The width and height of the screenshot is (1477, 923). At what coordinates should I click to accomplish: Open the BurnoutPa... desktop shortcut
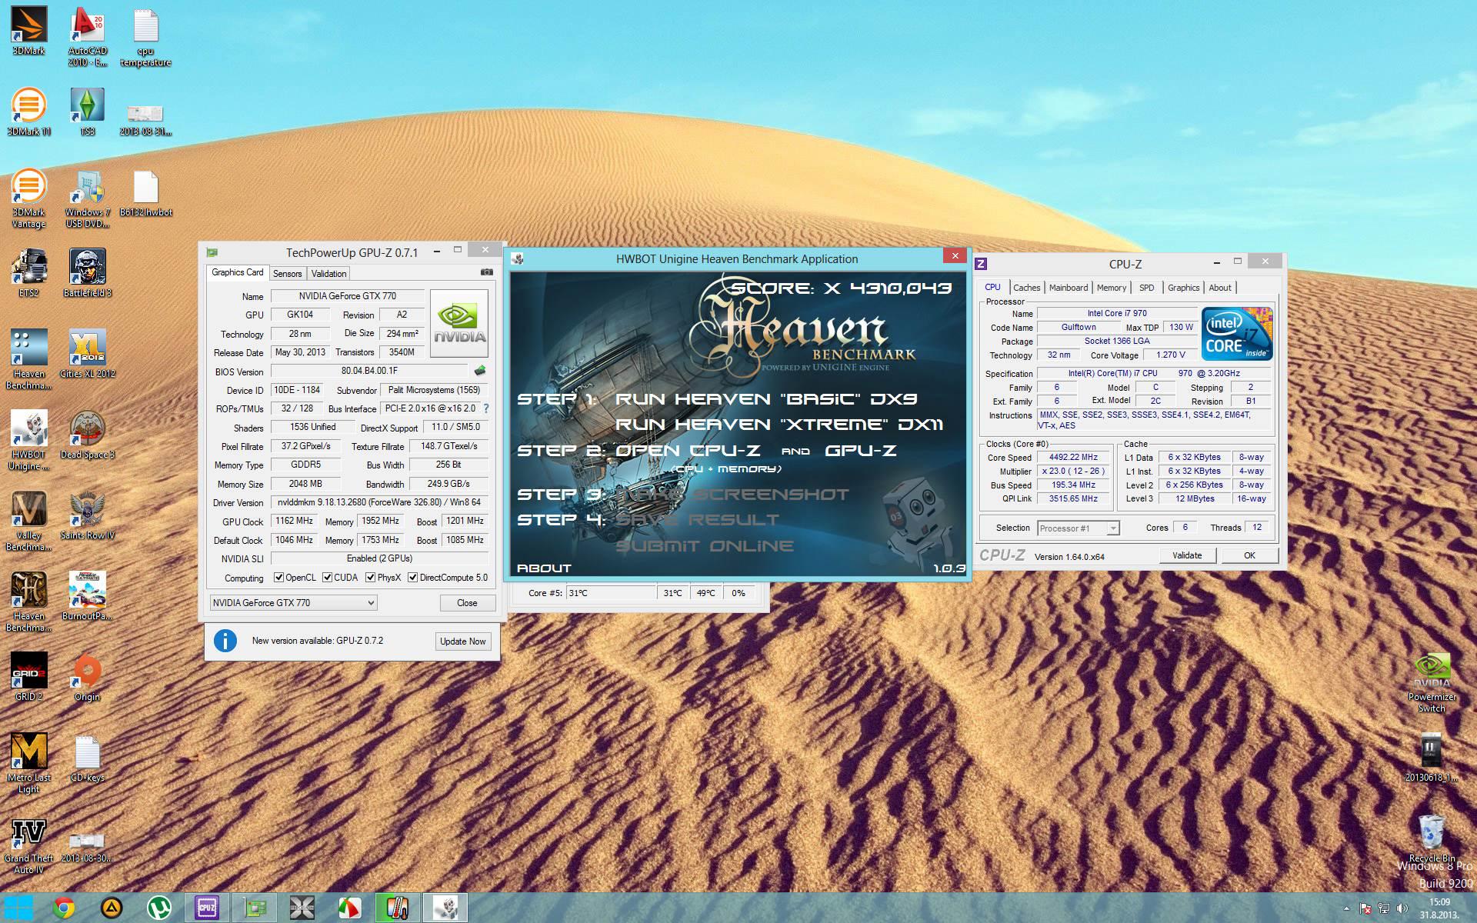tap(88, 596)
